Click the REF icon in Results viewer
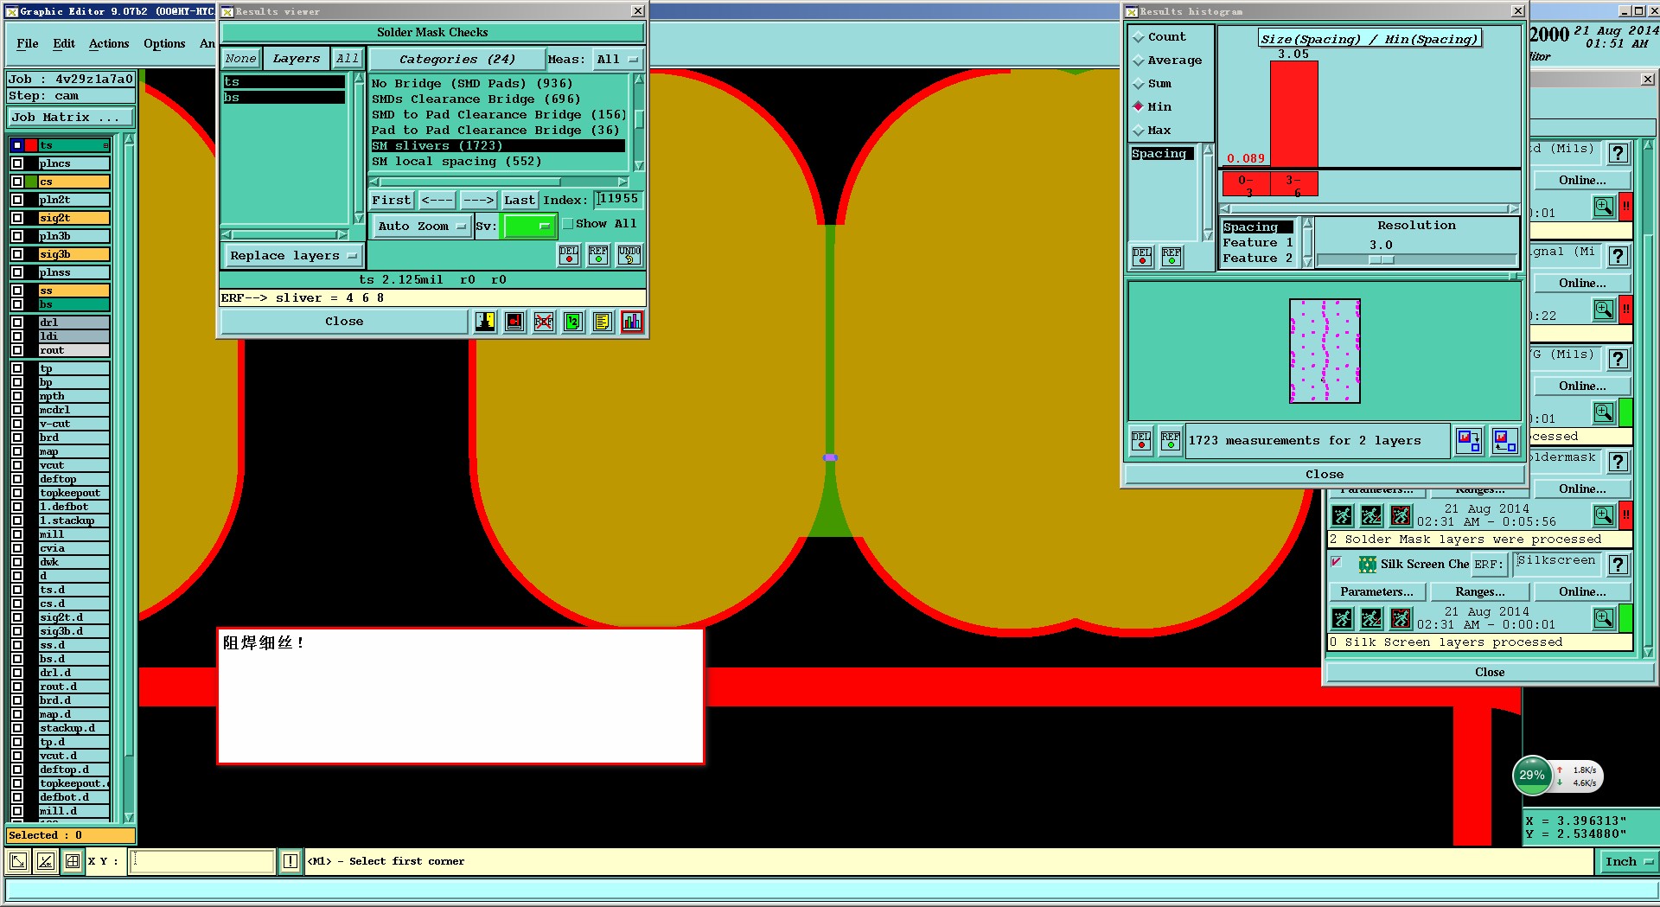This screenshot has width=1660, height=907. click(598, 255)
